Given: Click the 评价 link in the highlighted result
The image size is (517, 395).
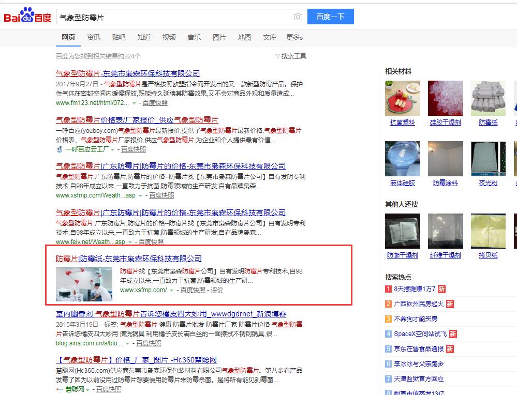Looking at the screenshot, I should pos(217,290).
